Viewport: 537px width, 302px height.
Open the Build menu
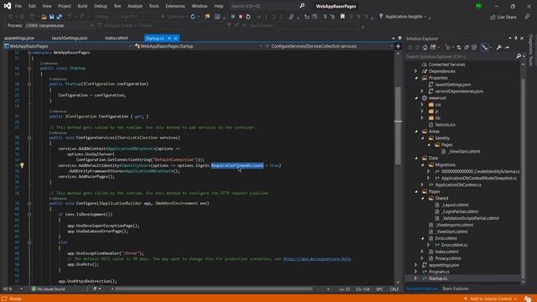[82, 6]
